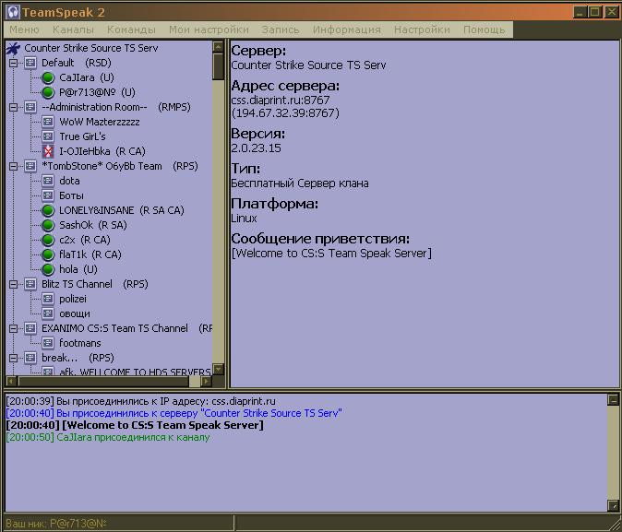Click the muted icon beside I-OJIeHbka
Image resolution: width=622 pixels, height=532 pixels.
click(48, 151)
